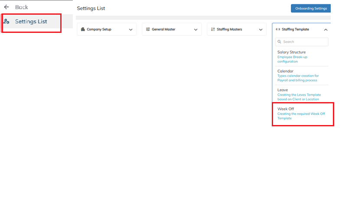This screenshot has width=355, height=199.
Task: Click the back arrow icon
Action: click(7, 7)
